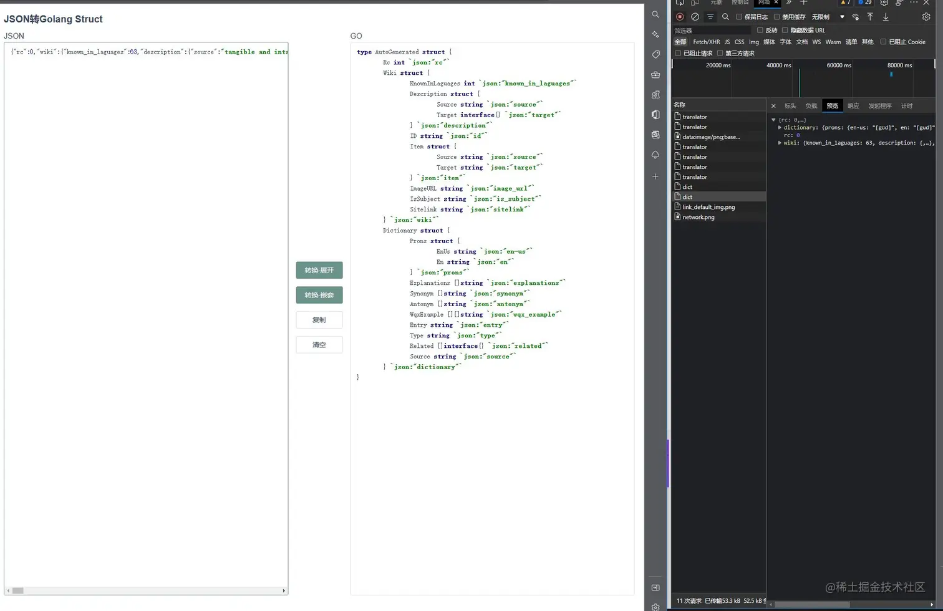Add a new DevTools tool tab
The height and width of the screenshot is (611, 943).
pos(804,2)
